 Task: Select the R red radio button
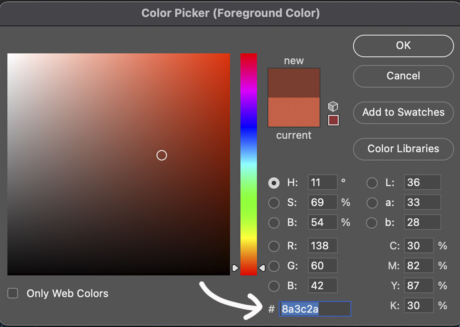click(274, 246)
